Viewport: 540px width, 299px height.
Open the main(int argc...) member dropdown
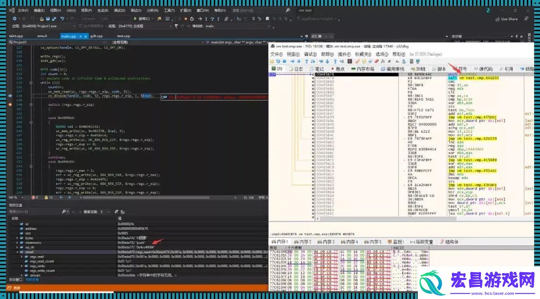click(238, 42)
